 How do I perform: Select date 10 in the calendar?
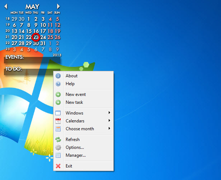(x=43, y=25)
